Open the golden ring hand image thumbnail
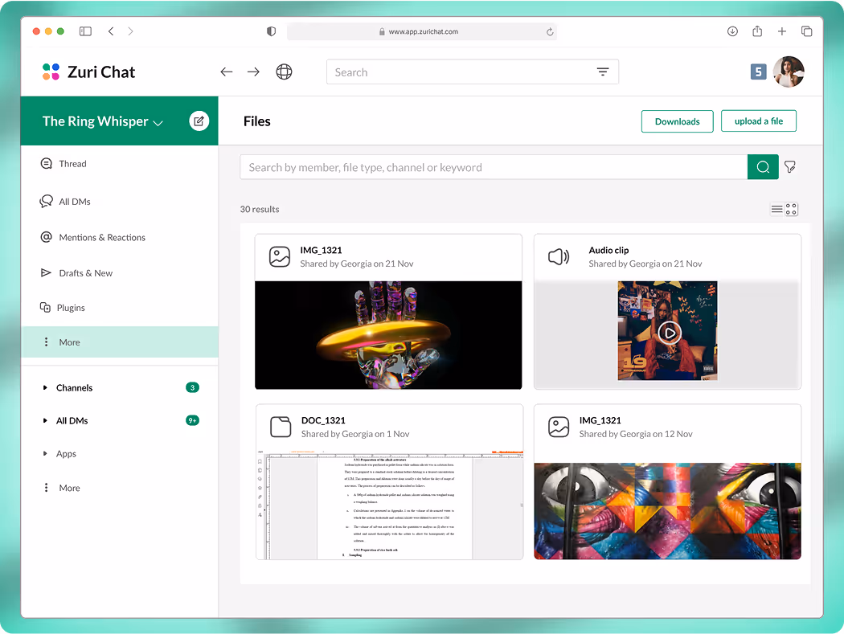Viewport: 844px width, 634px height. pyautogui.click(x=388, y=335)
